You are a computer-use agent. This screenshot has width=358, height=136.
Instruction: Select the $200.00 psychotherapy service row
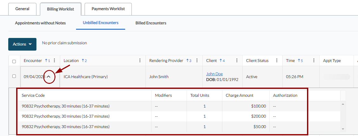(66, 116)
